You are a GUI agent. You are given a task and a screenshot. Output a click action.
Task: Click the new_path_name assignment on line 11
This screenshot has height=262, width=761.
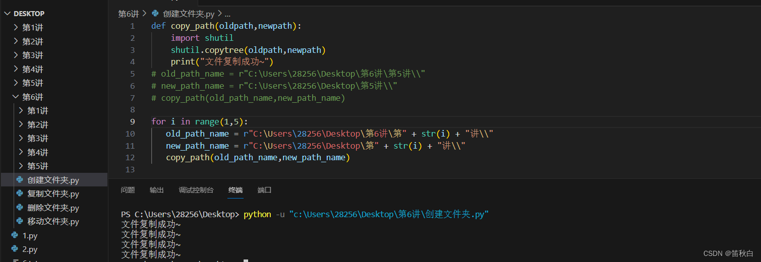[x=315, y=146]
